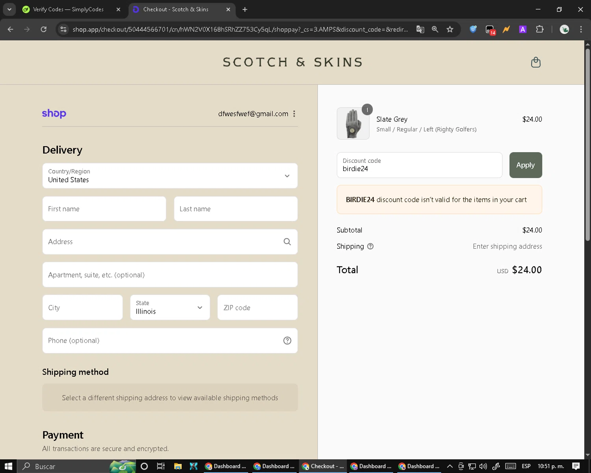The image size is (591, 473).
Task: Open Task View on the taskbar
Action: click(161, 466)
